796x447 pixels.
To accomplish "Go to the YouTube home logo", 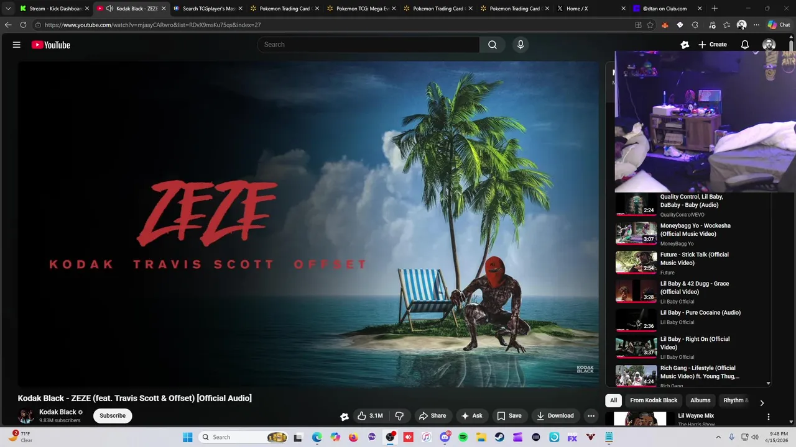I will (51, 45).
